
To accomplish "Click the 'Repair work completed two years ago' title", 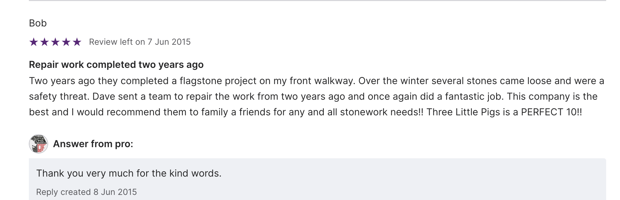I will pyautogui.click(x=116, y=65).
